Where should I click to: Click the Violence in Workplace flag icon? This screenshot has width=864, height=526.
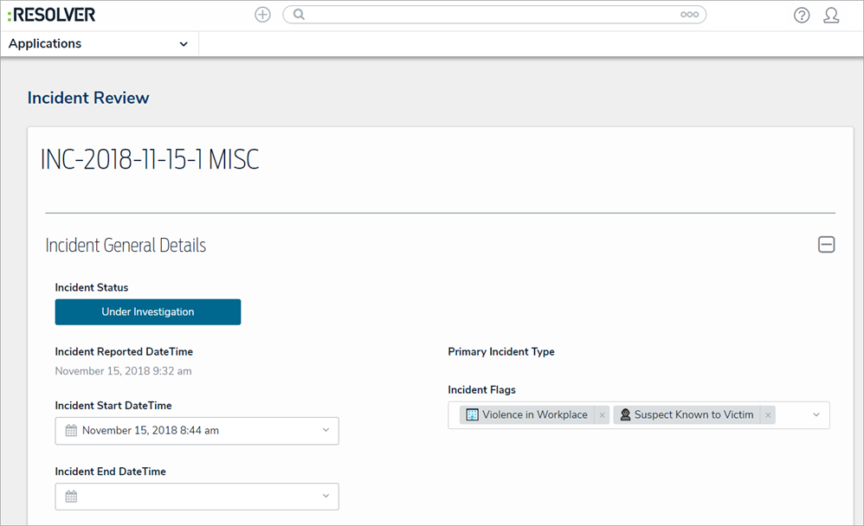pos(472,414)
